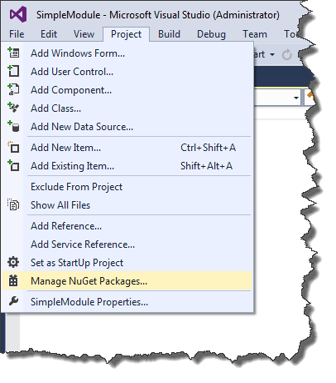Select Add Reference... from the menu

click(x=66, y=226)
